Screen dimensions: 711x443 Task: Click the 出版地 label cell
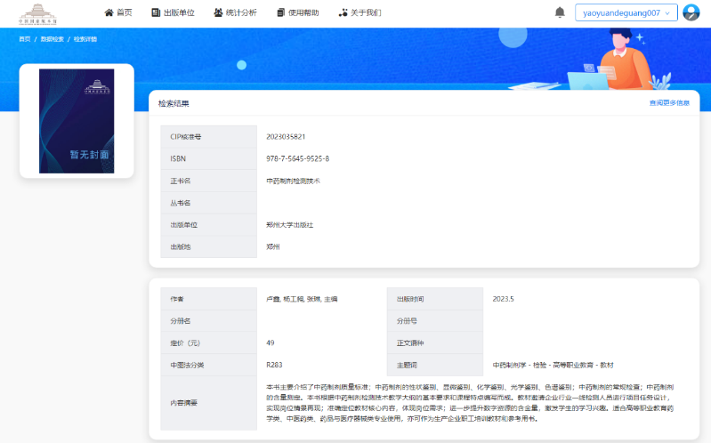coord(208,247)
